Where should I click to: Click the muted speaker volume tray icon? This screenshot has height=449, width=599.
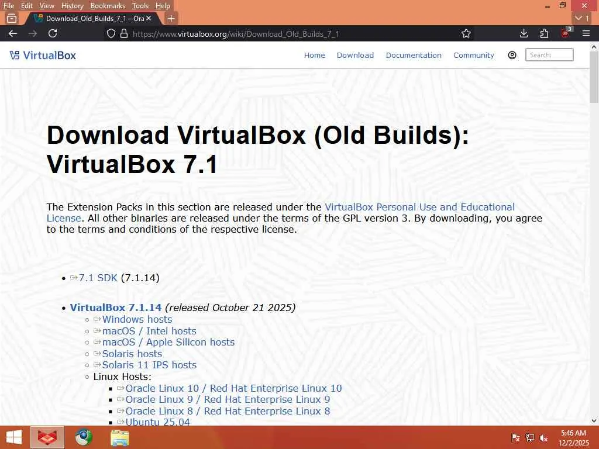pos(543,438)
